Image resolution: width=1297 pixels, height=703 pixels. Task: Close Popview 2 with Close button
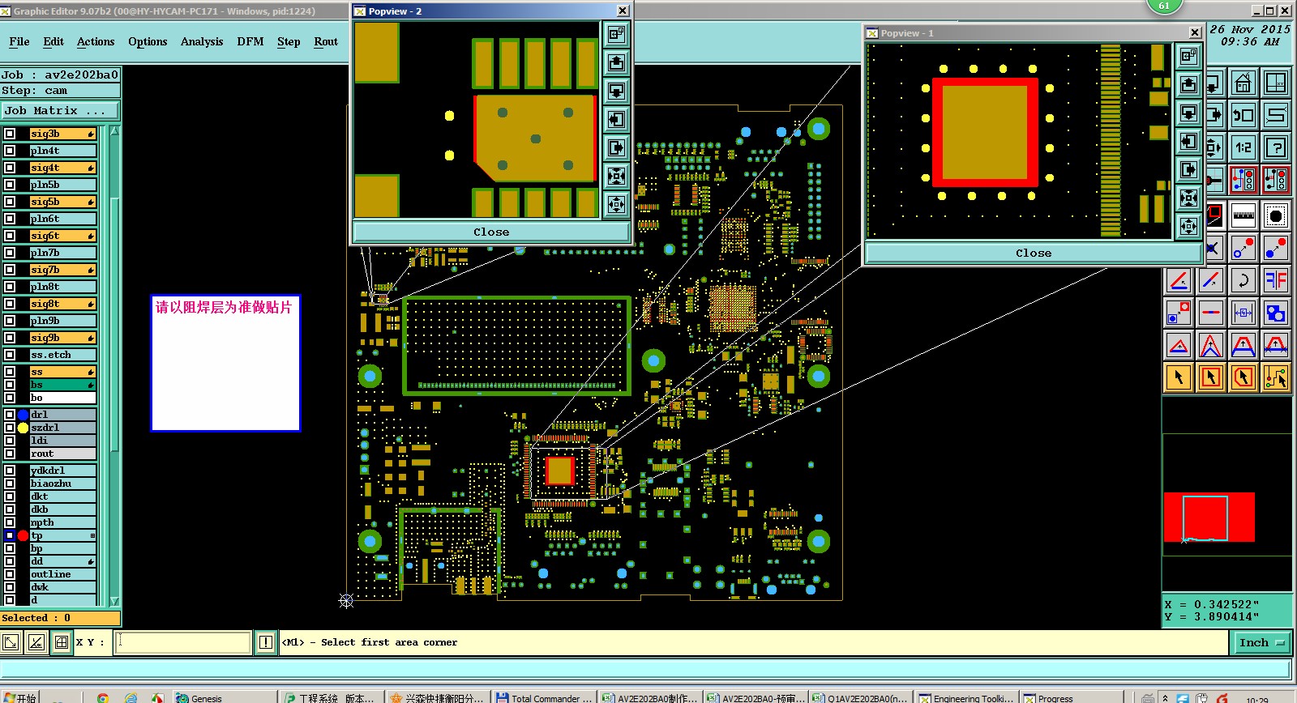point(491,232)
